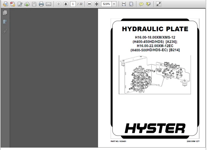The width and height of the screenshot is (208, 150).
Task: Click the HYDRAULIC PLATE title text
Action: 155,29
